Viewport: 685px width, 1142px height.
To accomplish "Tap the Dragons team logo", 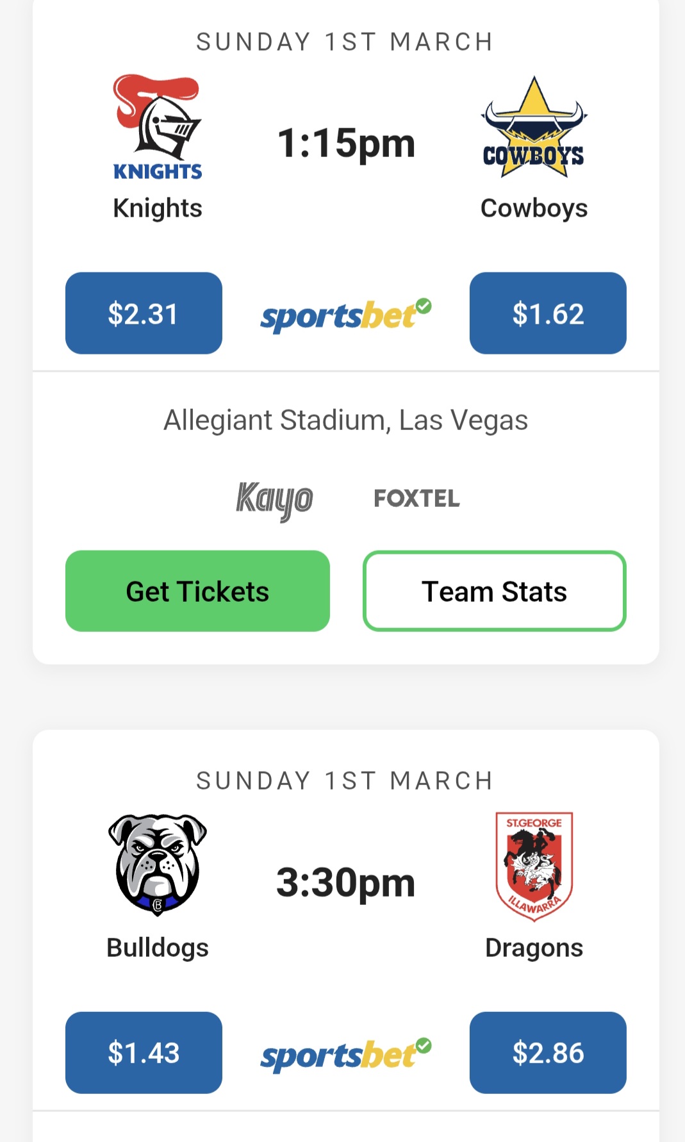I will (534, 866).
